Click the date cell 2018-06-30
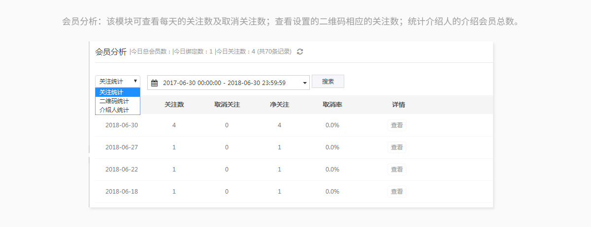The width and height of the screenshot is (591, 227). (122, 125)
